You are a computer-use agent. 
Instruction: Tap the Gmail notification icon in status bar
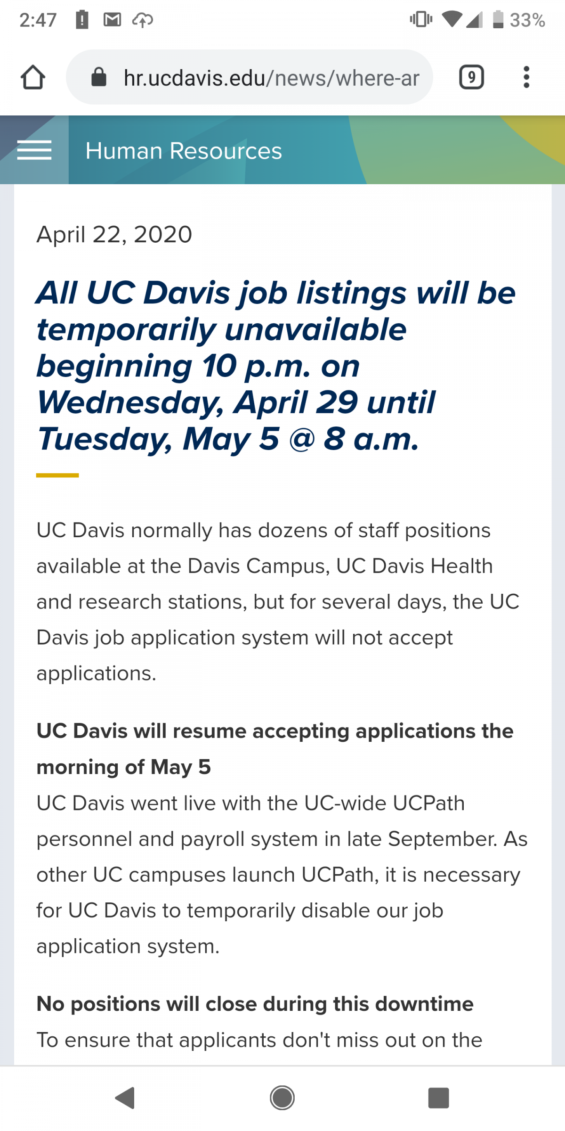tap(112, 20)
